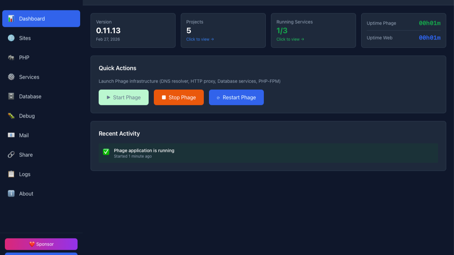Screen dimensions: 454x255
Task: Open the About menu label
Action: [26, 193]
